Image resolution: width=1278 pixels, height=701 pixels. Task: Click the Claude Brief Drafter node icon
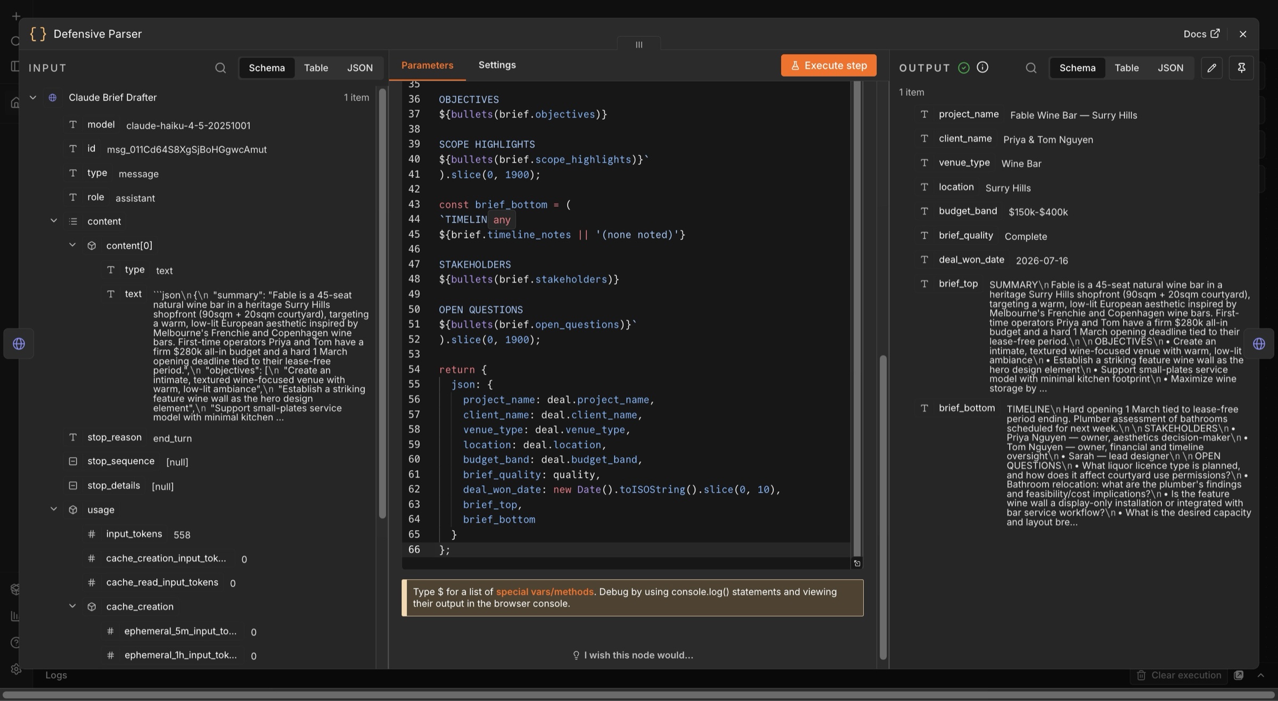(52, 97)
